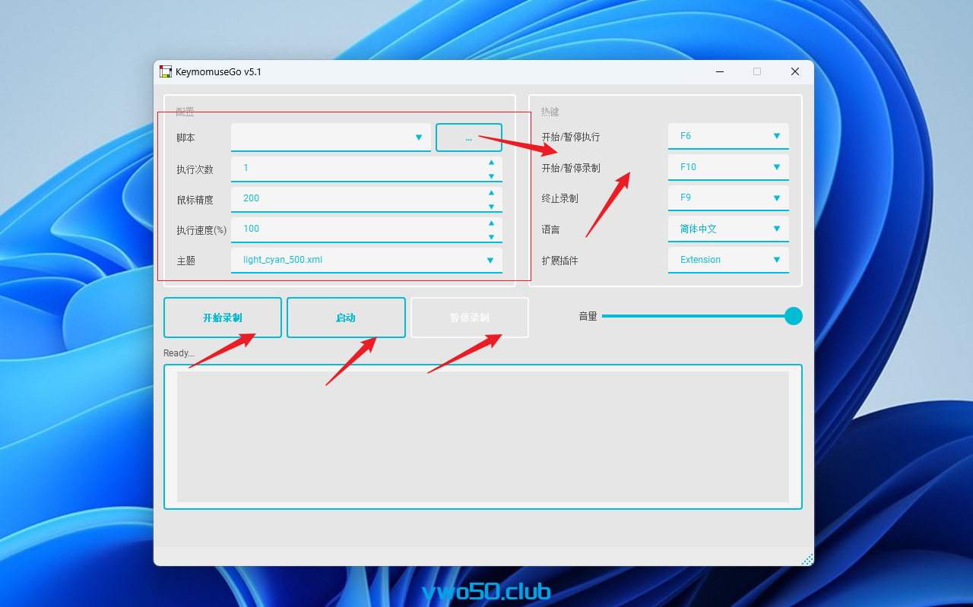Click the 语言 label
The image size is (973, 607).
550,229
